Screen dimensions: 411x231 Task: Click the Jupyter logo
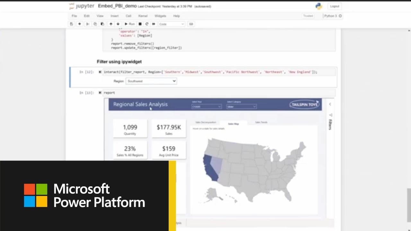(x=82, y=6)
